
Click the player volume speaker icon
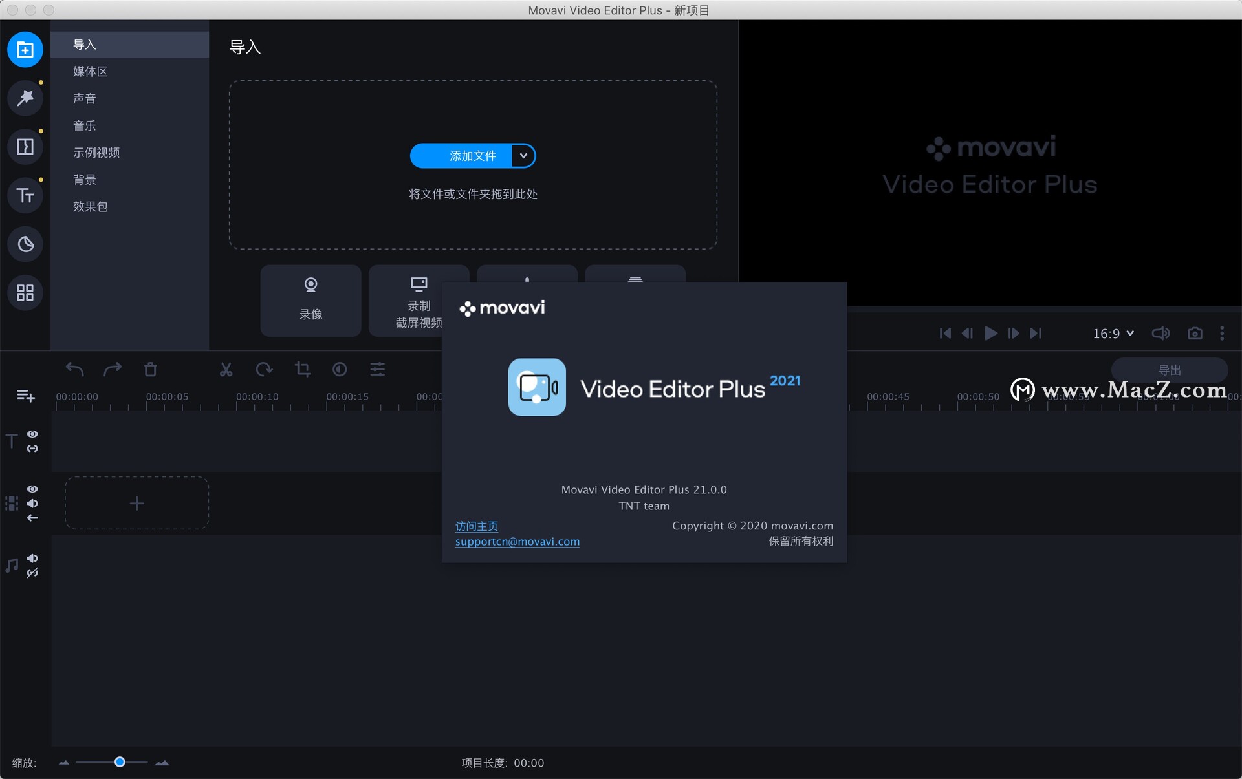[x=1160, y=333]
